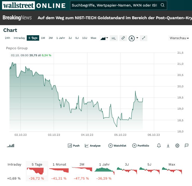The height and width of the screenshot is (186, 192).
Task: Click the Analyse button
Action: pos(93,146)
